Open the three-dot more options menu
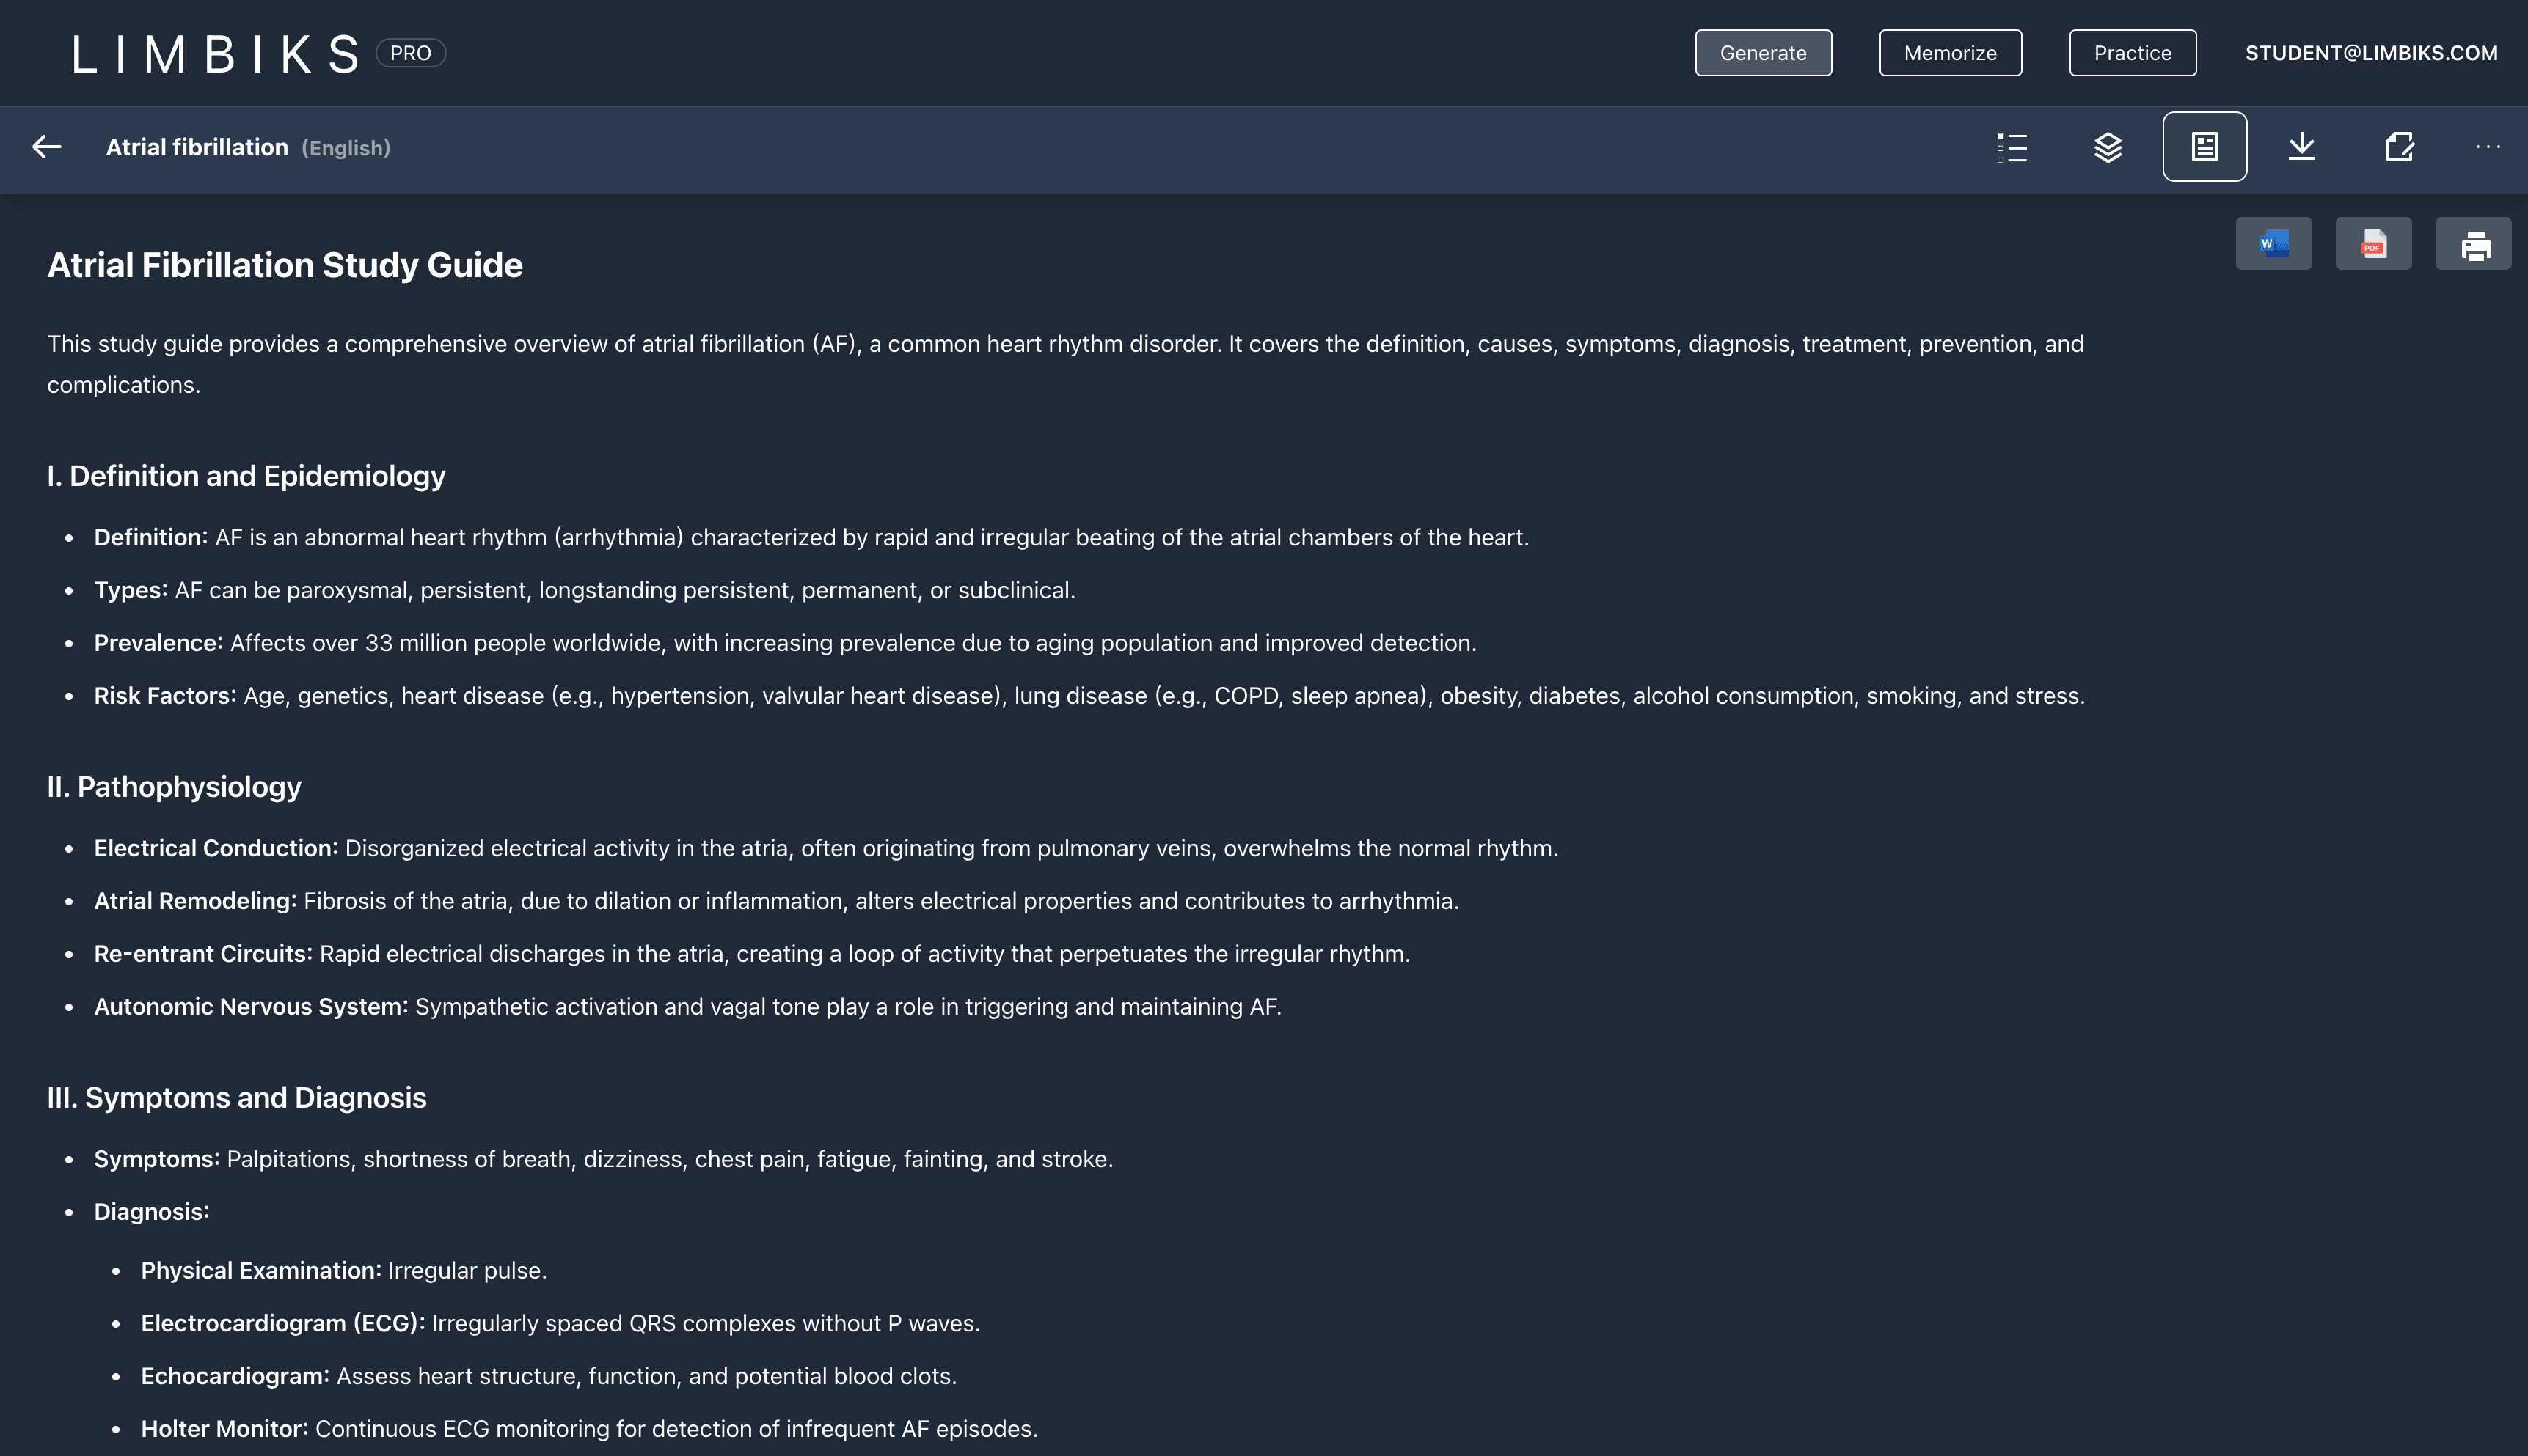 click(2488, 147)
